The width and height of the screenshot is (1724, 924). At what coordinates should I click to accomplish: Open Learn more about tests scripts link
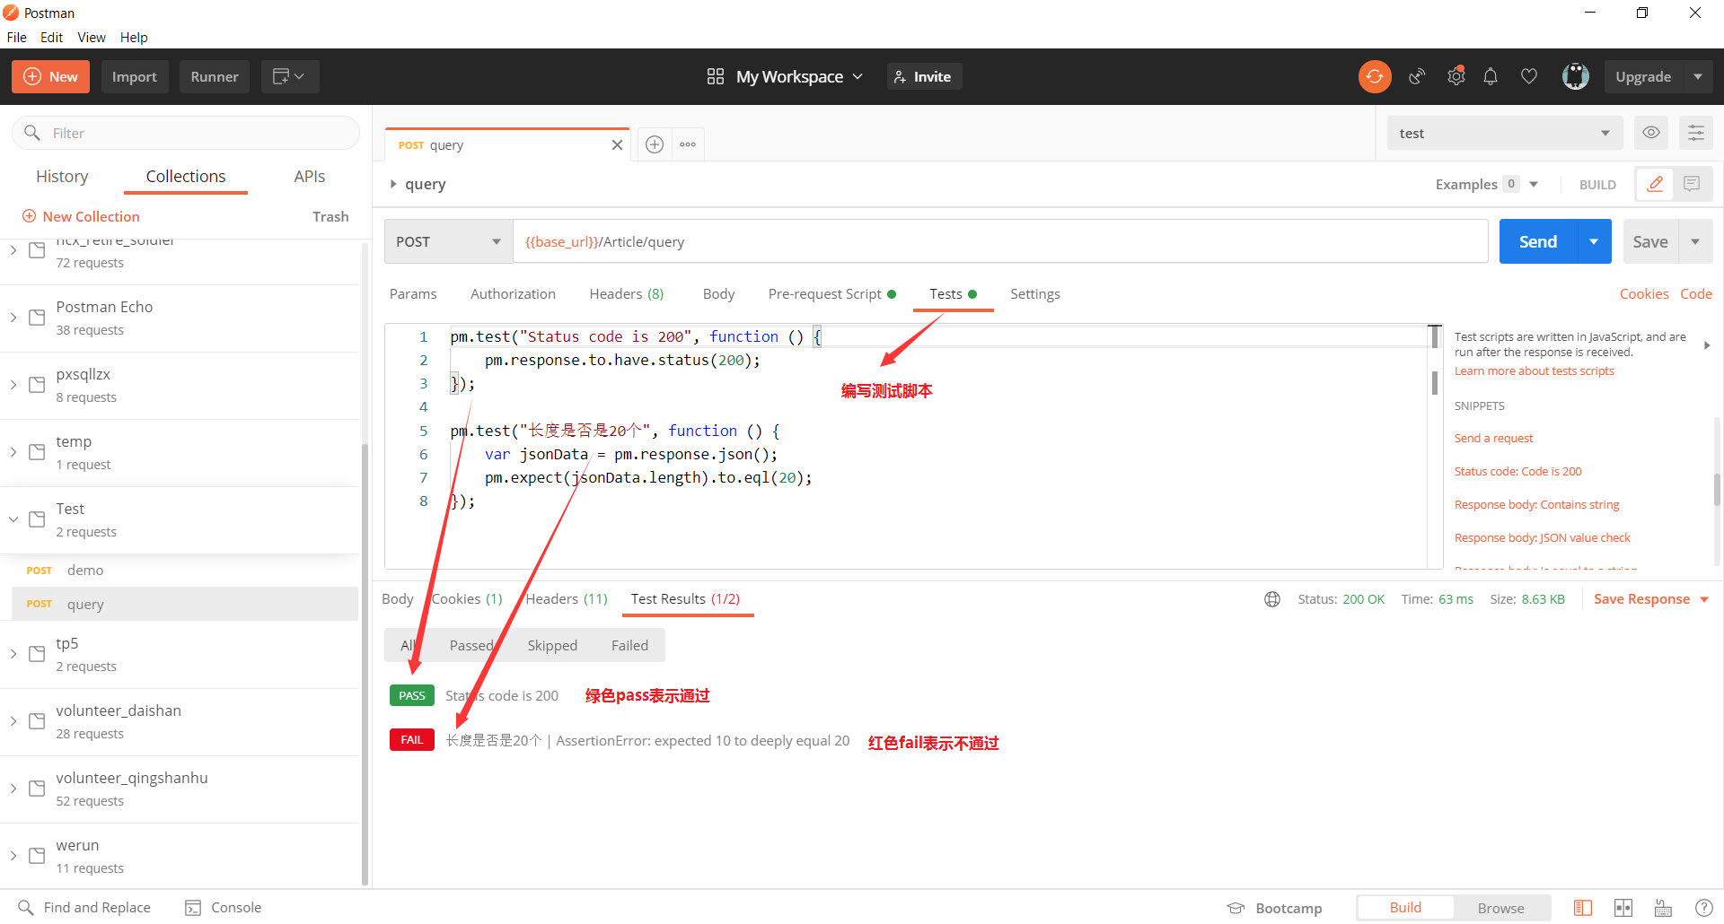[1534, 371]
